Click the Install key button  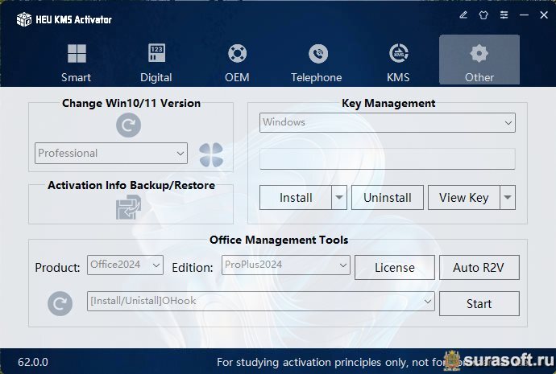click(296, 197)
